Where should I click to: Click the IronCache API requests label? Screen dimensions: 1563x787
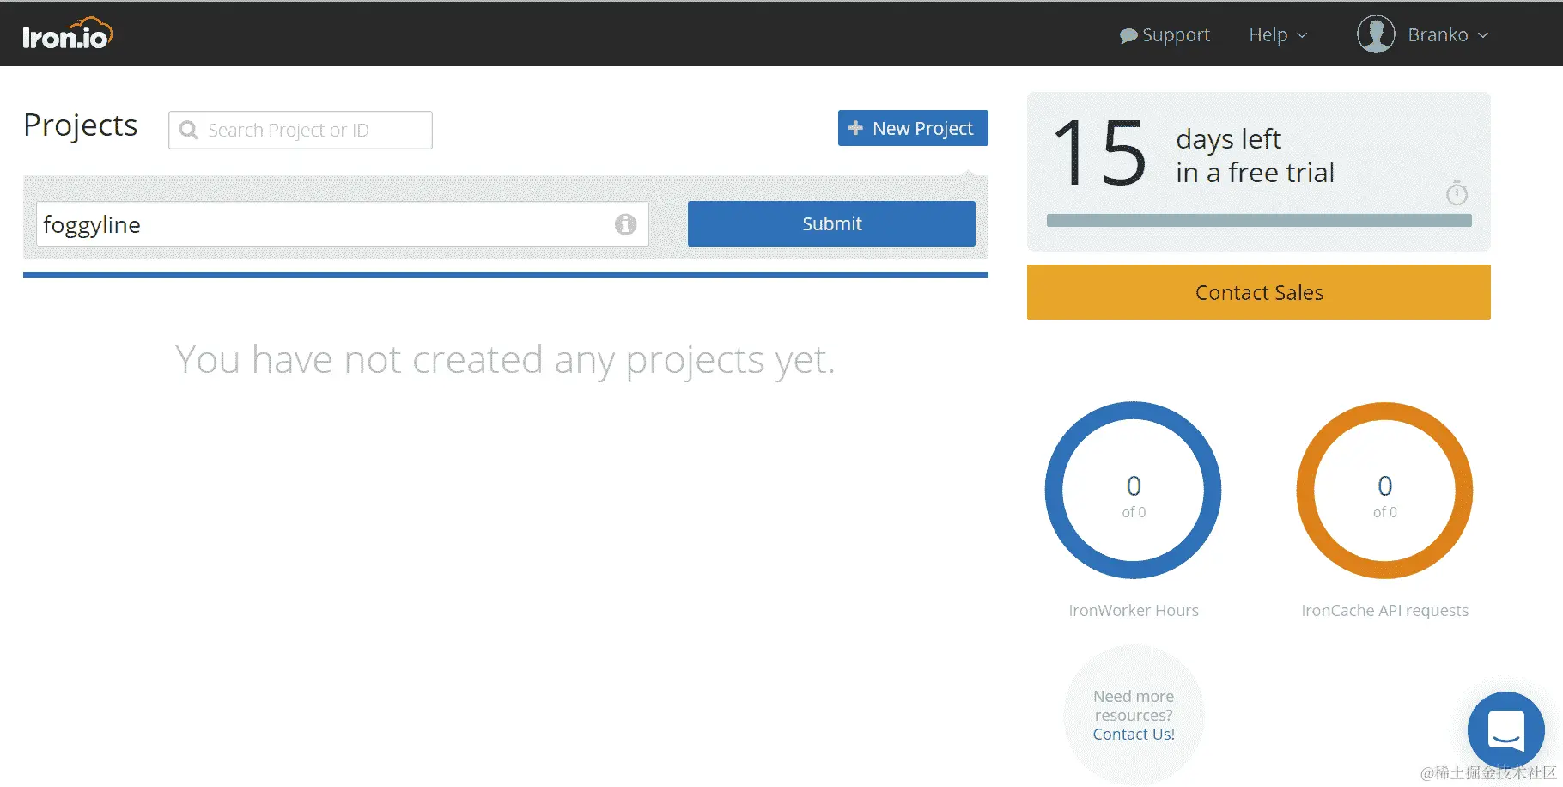[x=1384, y=610]
